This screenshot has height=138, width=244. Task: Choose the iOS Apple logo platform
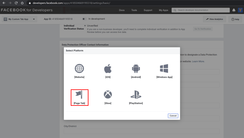click(x=108, y=68)
